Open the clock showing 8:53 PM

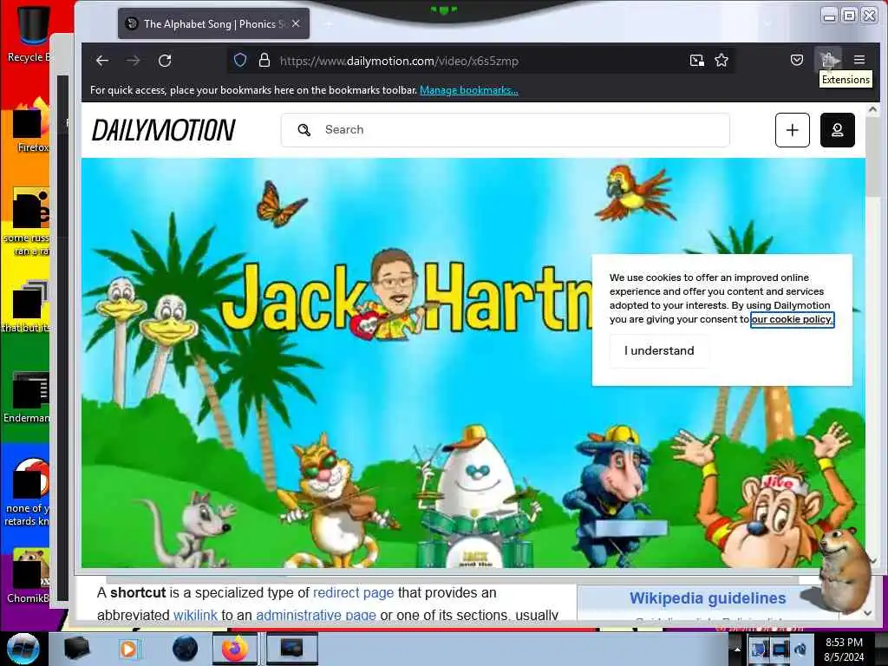pyautogui.click(x=844, y=649)
